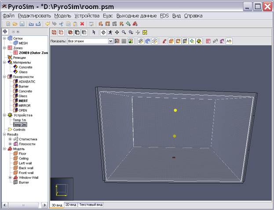Expand the Статистика tree node

(x=10, y=139)
